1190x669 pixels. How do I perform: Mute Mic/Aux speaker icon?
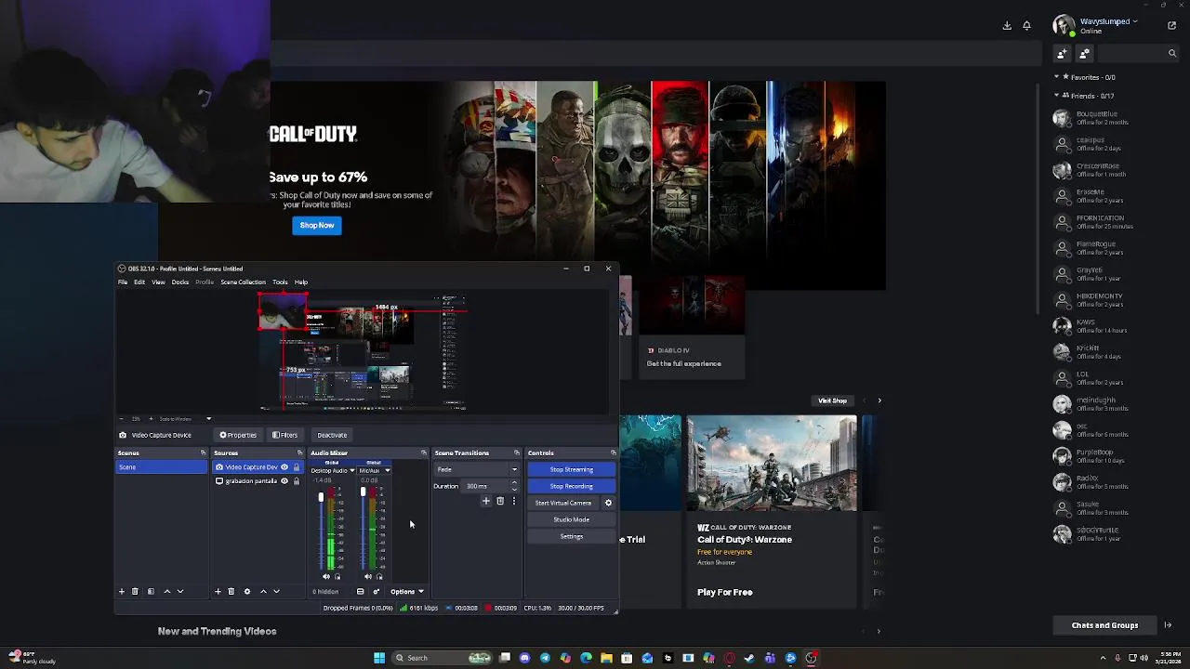click(x=368, y=577)
